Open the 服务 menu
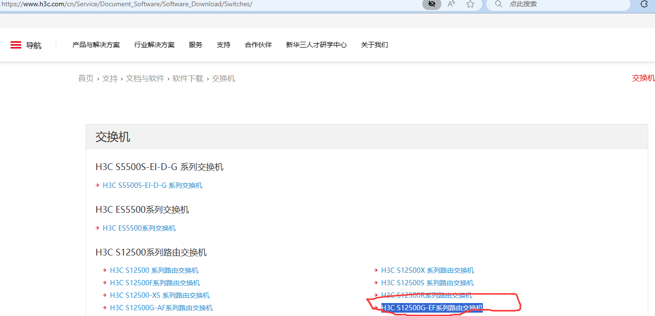This screenshot has width=655, height=316. pyautogui.click(x=196, y=45)
